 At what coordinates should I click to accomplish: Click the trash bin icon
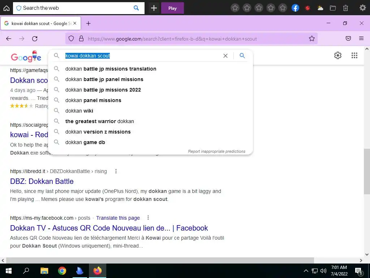click(345, 8)
